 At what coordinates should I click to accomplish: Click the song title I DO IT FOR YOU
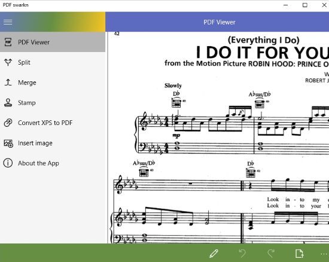click(x=262, y=53)
